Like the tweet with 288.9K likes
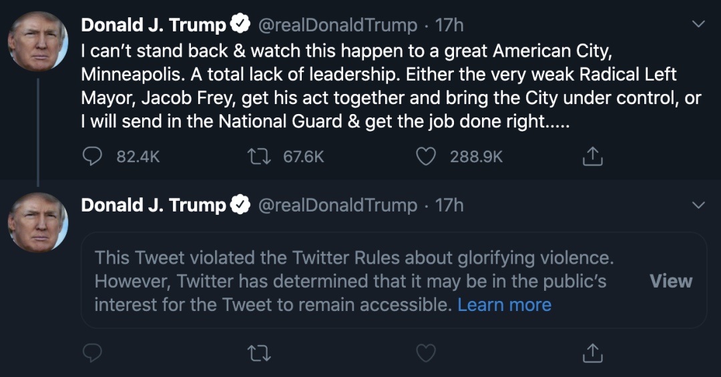 pyautogui.click(x=426, y=156)
